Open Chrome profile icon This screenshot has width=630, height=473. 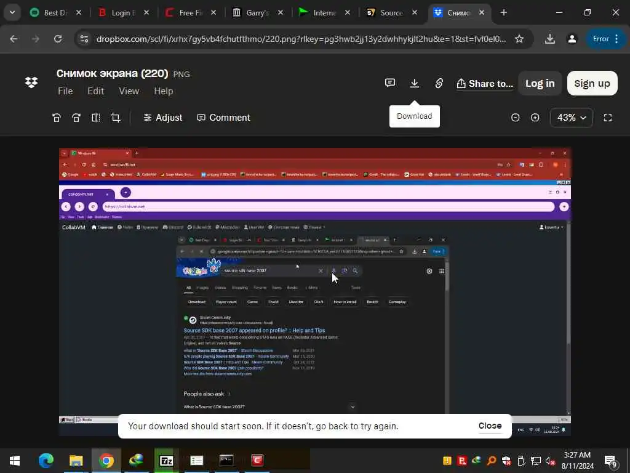[572, 39]
